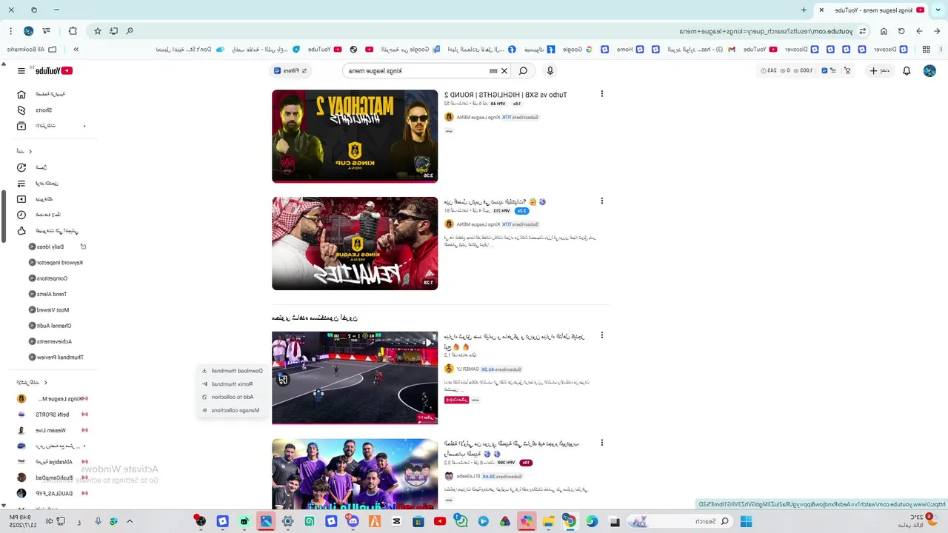Open Watch later clock icon in sidebar

pyautogui.click(x=21, y=215)
